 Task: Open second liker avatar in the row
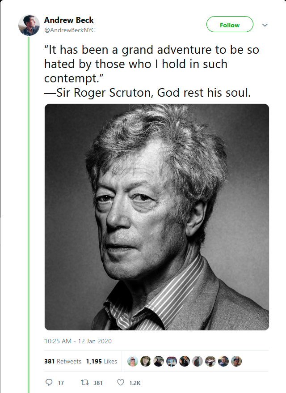click(146, 361)
